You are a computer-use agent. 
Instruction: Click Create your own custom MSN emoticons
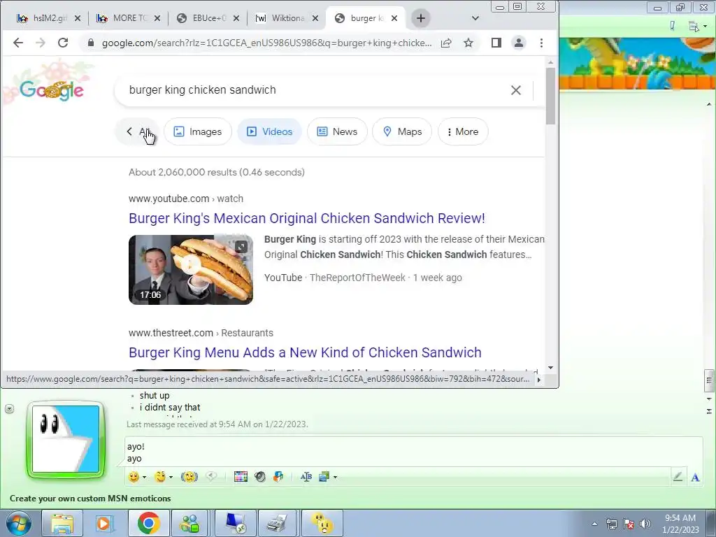pyautogui.click(x=90, y=499)
